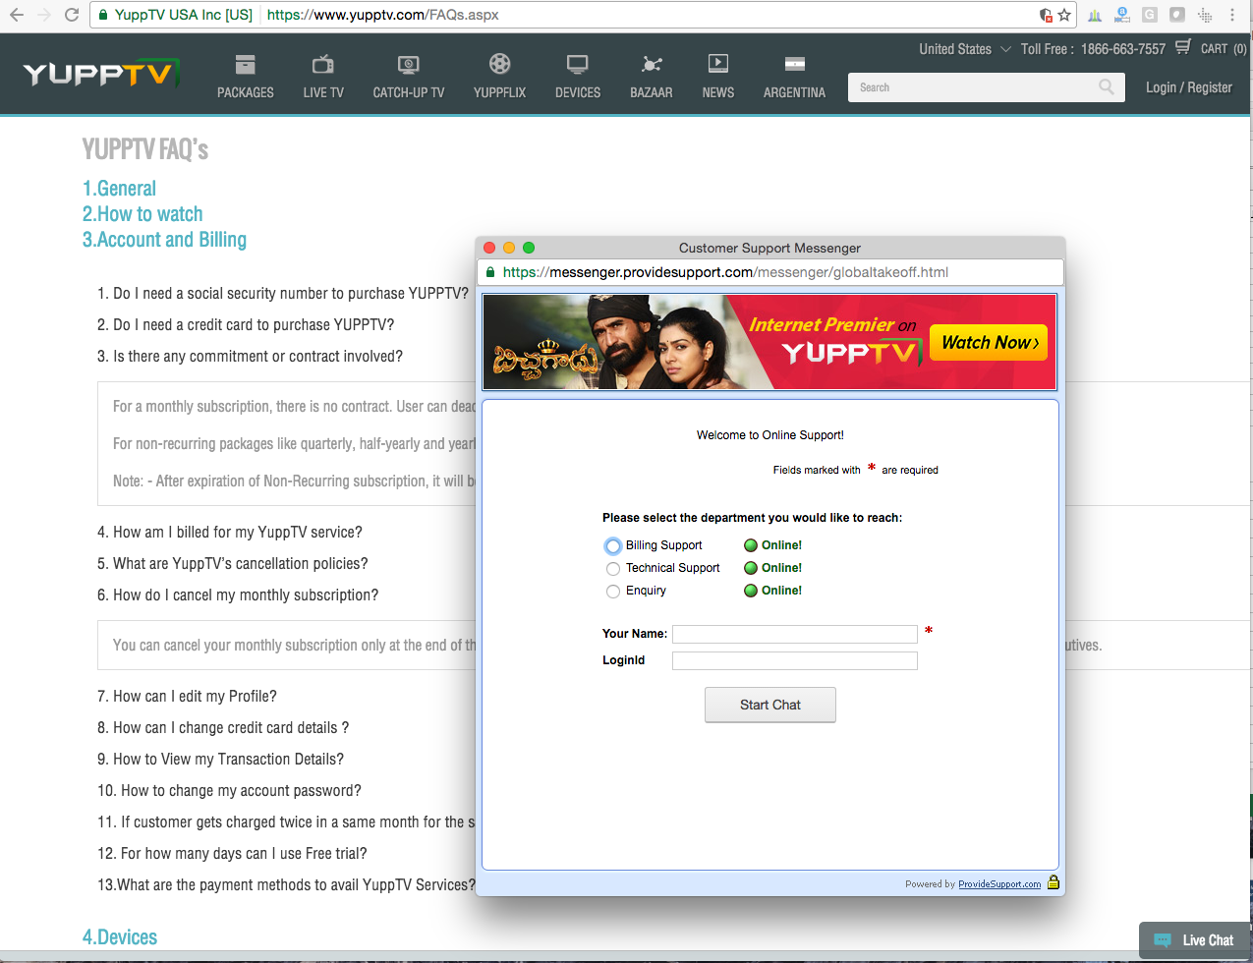
Task: Open Devices from the monitor icon
Action: pyautogui.click(x=578, y=65)
